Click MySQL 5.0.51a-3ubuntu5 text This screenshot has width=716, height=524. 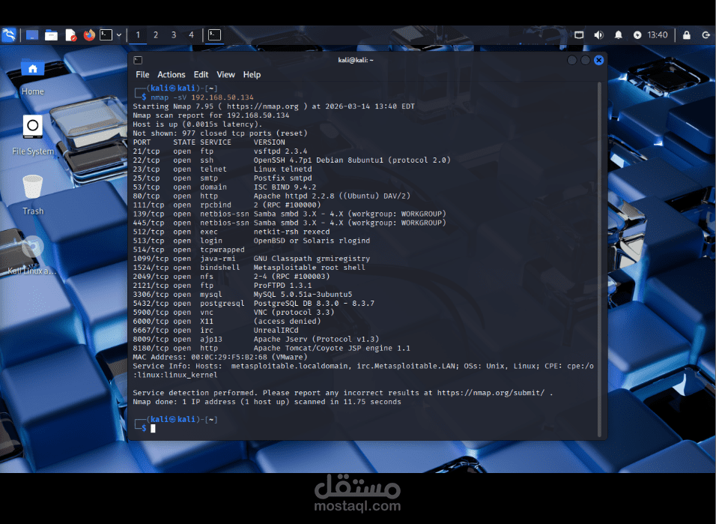tap(303, 295)
